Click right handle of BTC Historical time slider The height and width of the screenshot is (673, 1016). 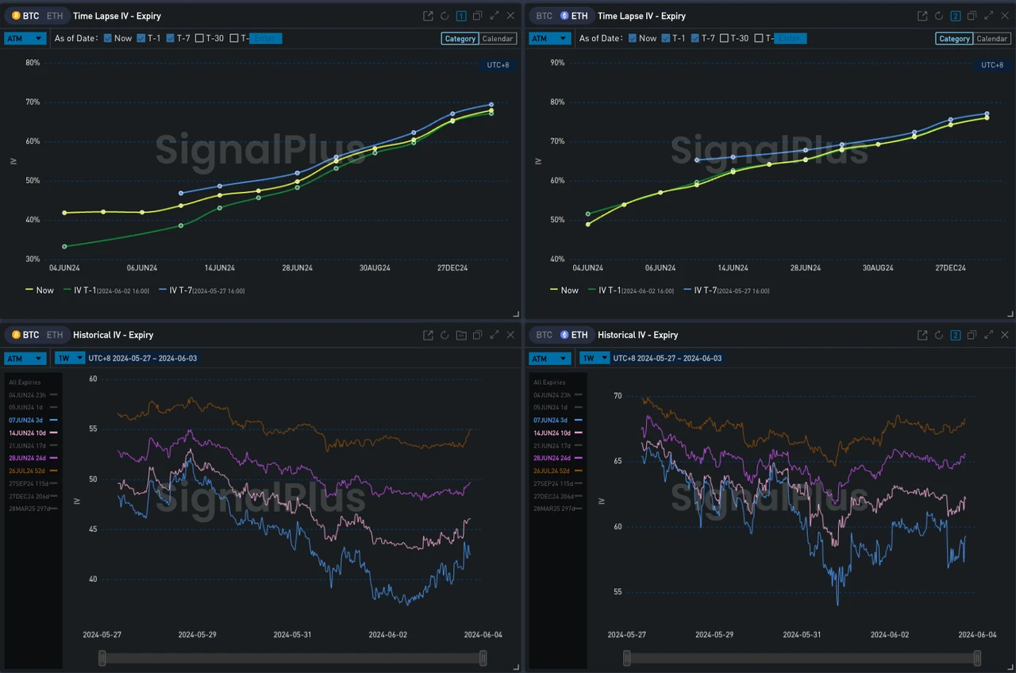[483, 658]
